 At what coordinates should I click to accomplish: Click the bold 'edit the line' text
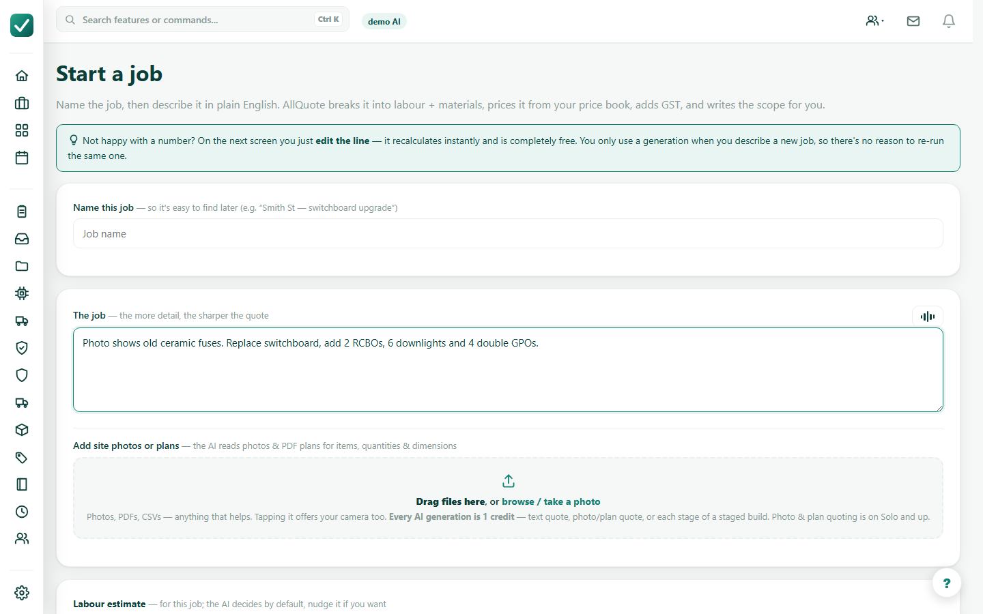pos(343,141)
